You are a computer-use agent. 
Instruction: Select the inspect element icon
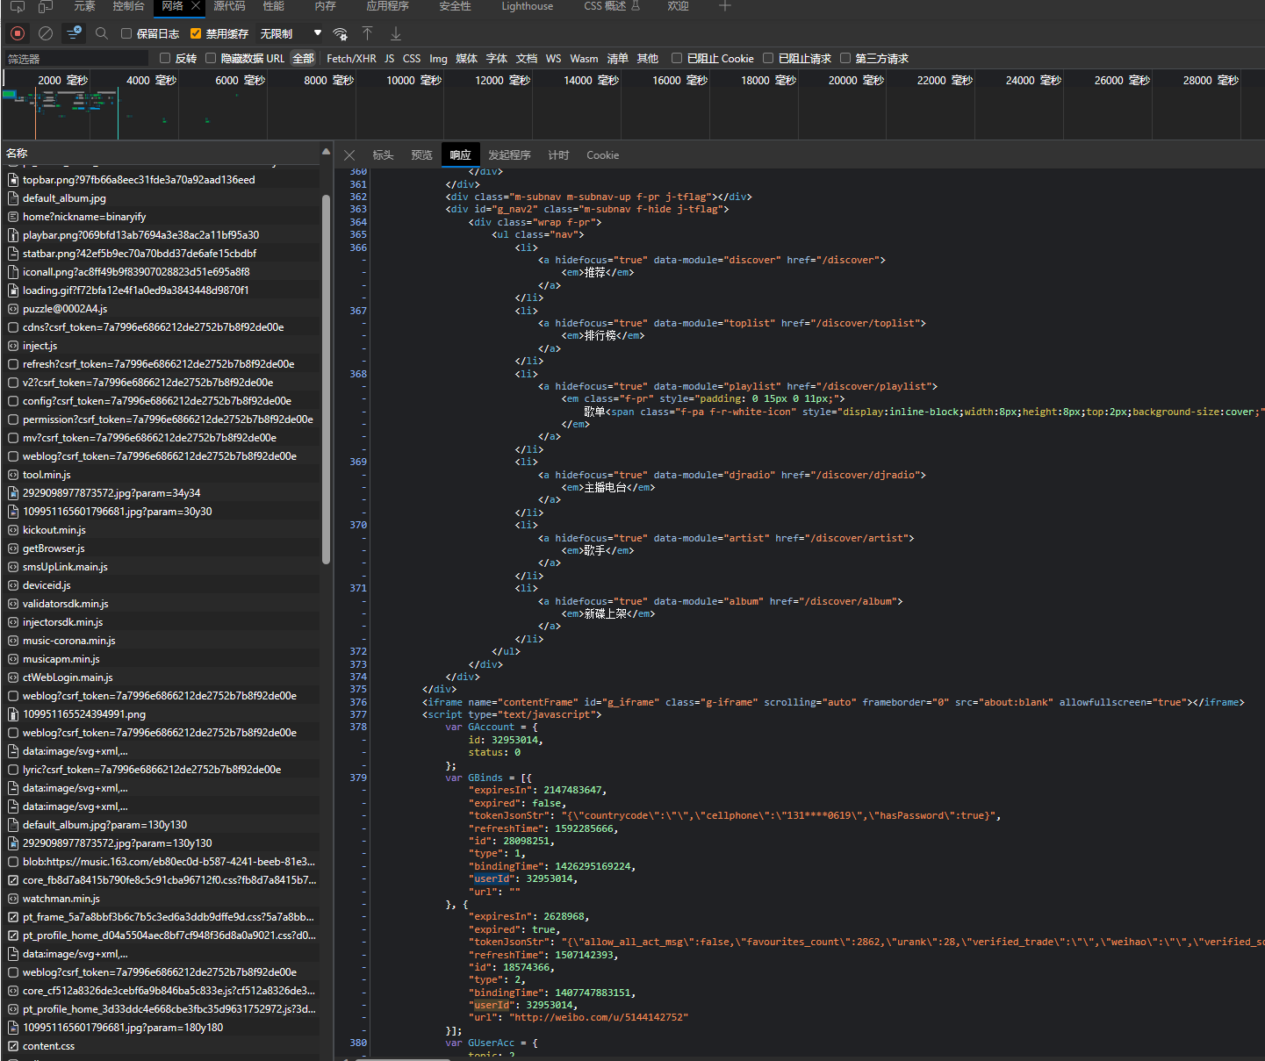(x=17, y=6)
